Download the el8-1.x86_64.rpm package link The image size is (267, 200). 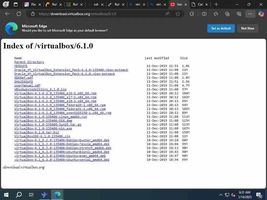55,101
